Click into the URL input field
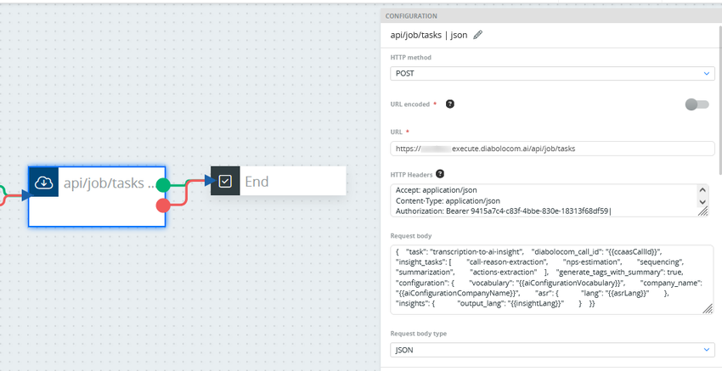 tap(552, 149)
